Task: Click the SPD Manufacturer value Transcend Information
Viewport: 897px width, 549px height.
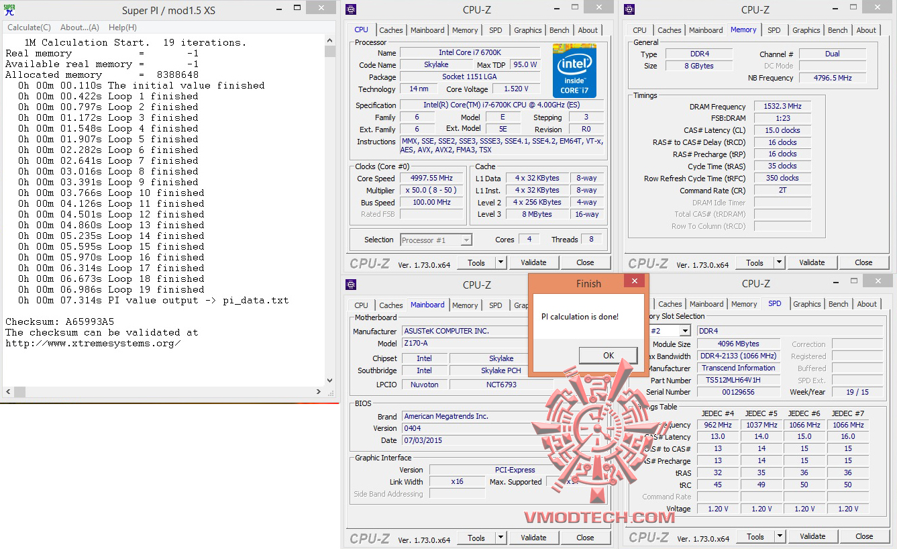Action: (737, 368)
